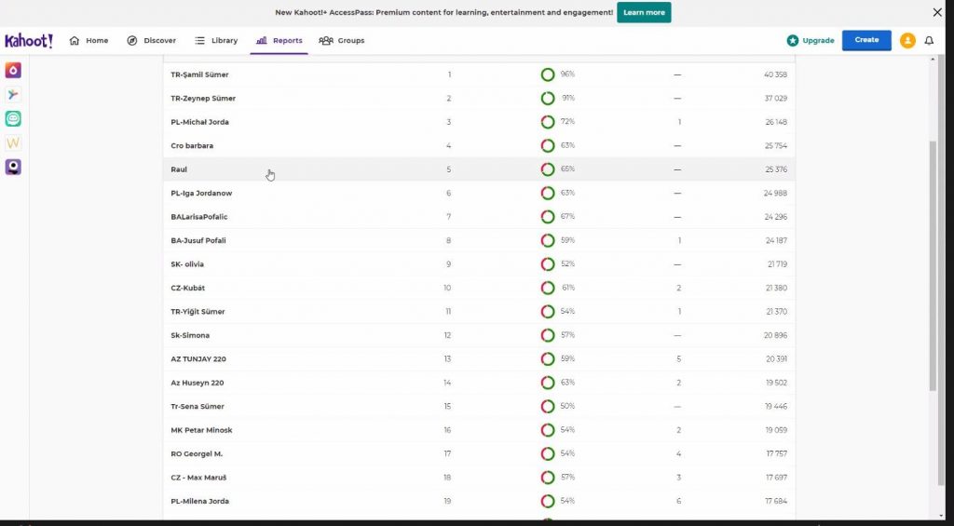This screenshot has height=526, width=954.
Task: Go to the Home tab
Action: (89, 41)
